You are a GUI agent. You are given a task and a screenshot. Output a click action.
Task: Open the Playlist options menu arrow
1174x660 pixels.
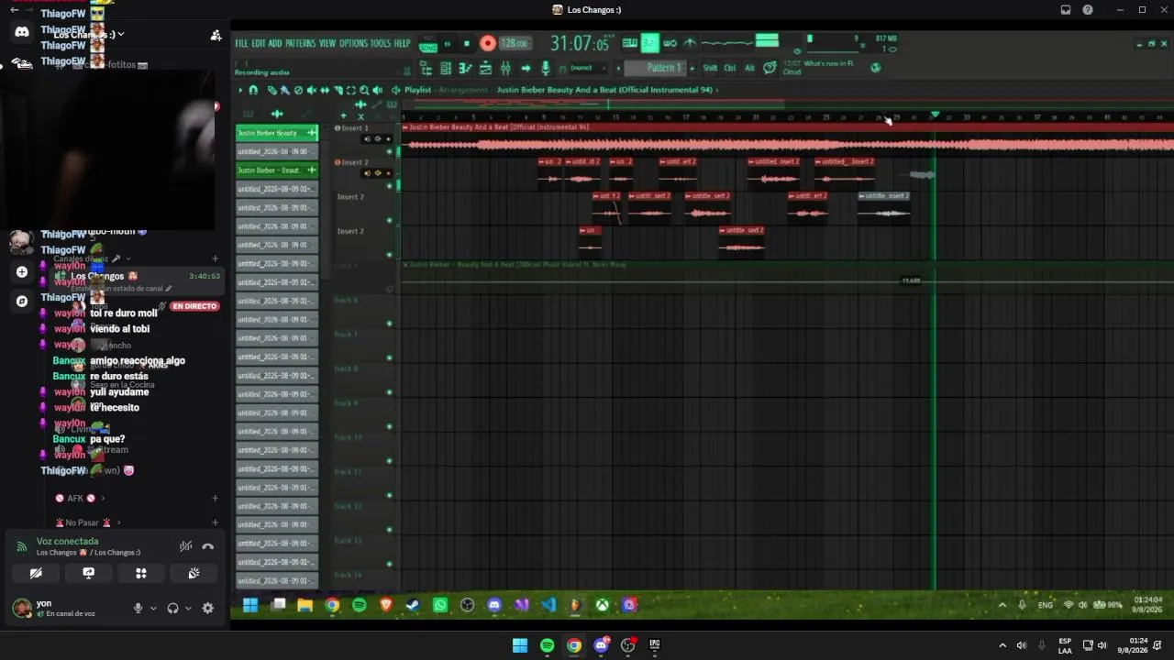[240, 90]
